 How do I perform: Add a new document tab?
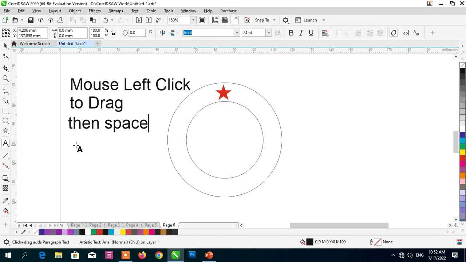97,44
